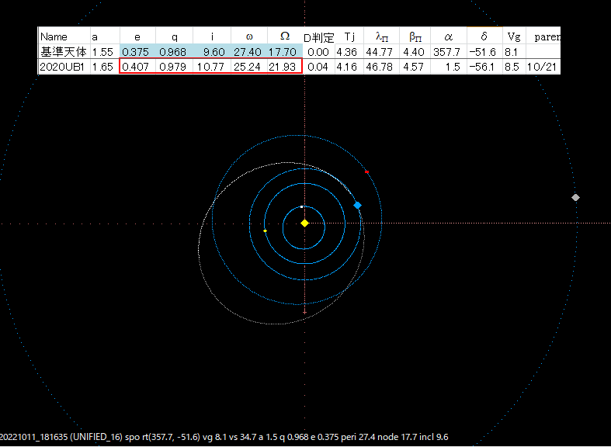
Task: Click the small yellow dot on the inner orbit
Action: [265, 231]
